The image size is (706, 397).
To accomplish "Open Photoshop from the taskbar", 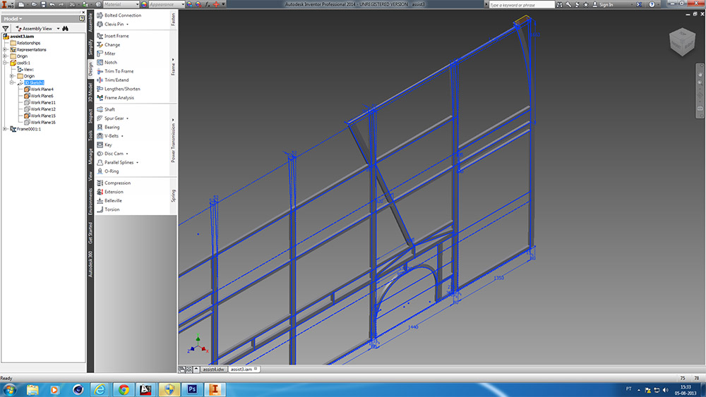I will [192, 389].
